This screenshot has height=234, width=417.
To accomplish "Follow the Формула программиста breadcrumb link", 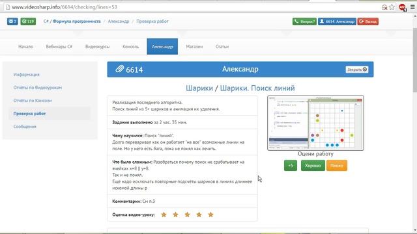I will coord(77,21).
